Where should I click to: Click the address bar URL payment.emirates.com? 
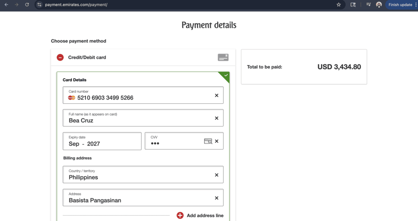pos(76,5)
